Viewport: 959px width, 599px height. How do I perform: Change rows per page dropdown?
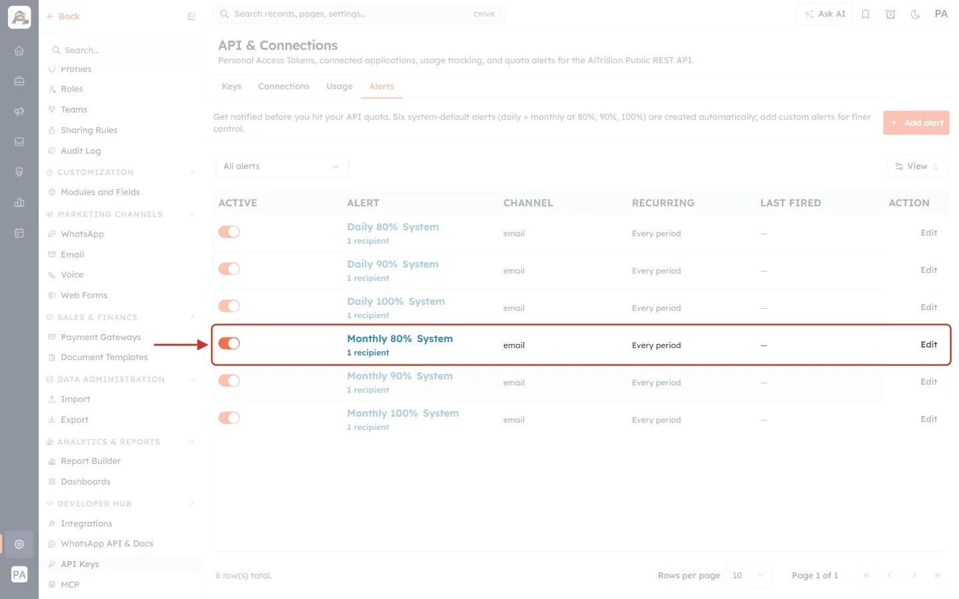749,575
